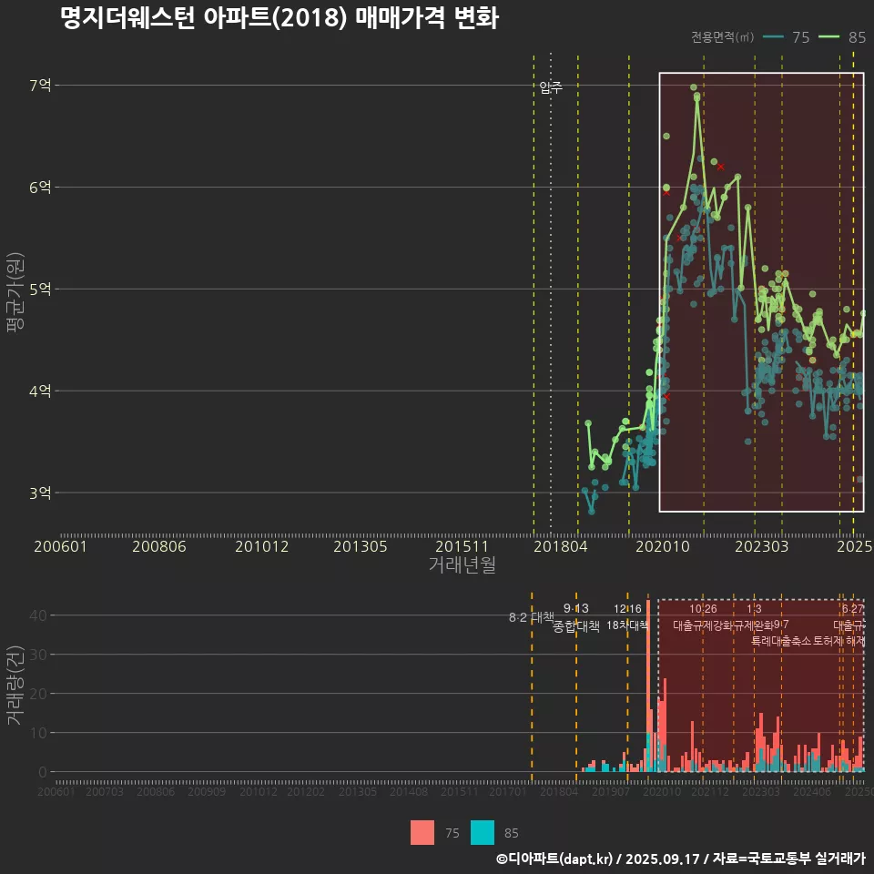Select the chart title 명지더웨스턴 아파트(2018) 매매가격 변화

[x=279, y=18]
